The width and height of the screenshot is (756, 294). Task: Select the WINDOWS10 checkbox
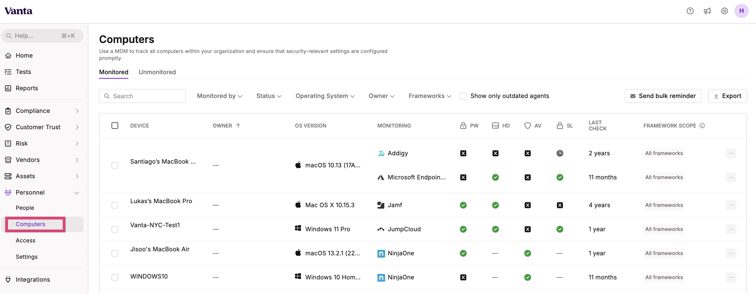[x=115, y=277]
